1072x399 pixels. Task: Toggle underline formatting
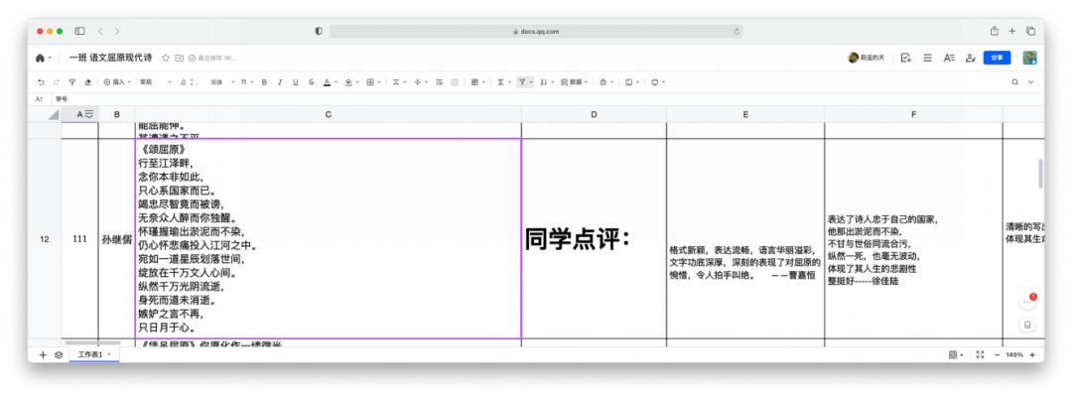[x=295, y=81]
